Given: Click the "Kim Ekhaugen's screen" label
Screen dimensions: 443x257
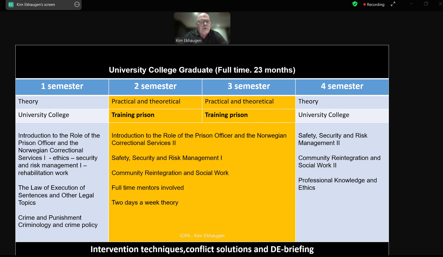Looking at the screenshot, I should [x=36, y=5].
